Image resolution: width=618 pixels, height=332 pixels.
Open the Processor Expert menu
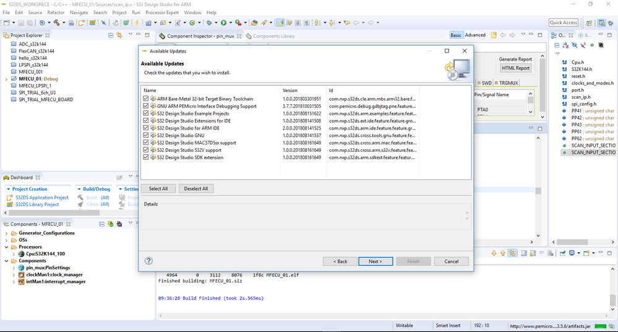162,12
